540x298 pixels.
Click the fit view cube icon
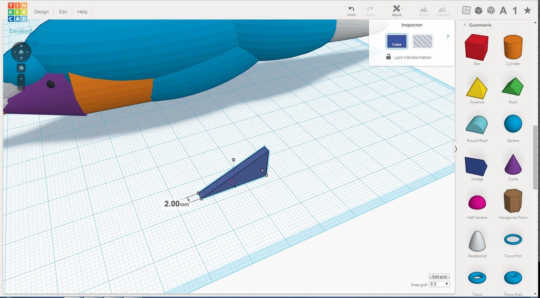pos(21,68)
